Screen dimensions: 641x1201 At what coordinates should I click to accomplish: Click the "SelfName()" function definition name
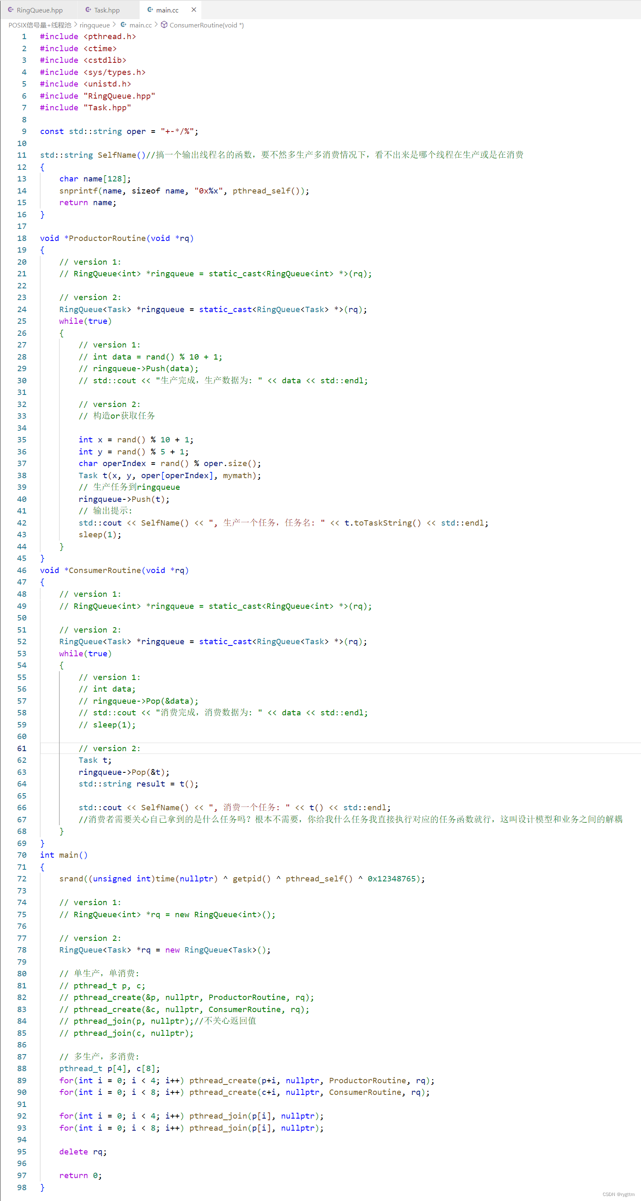click(122, 155)
